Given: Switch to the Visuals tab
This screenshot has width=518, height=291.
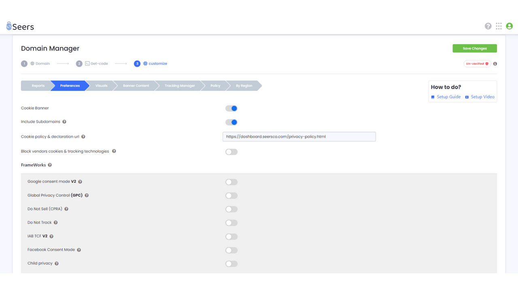Looking at the screenshot, I should coord(101,85).
